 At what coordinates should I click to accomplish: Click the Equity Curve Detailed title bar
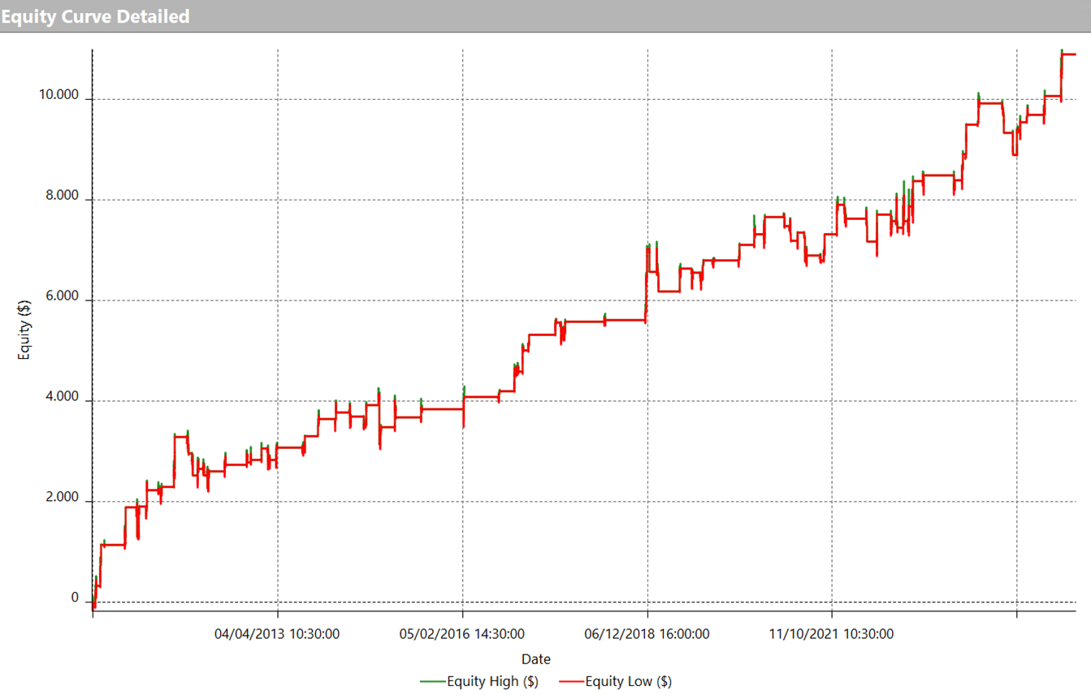(x=96, y=16)
